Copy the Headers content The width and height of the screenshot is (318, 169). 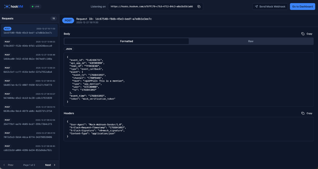(307, 113)
